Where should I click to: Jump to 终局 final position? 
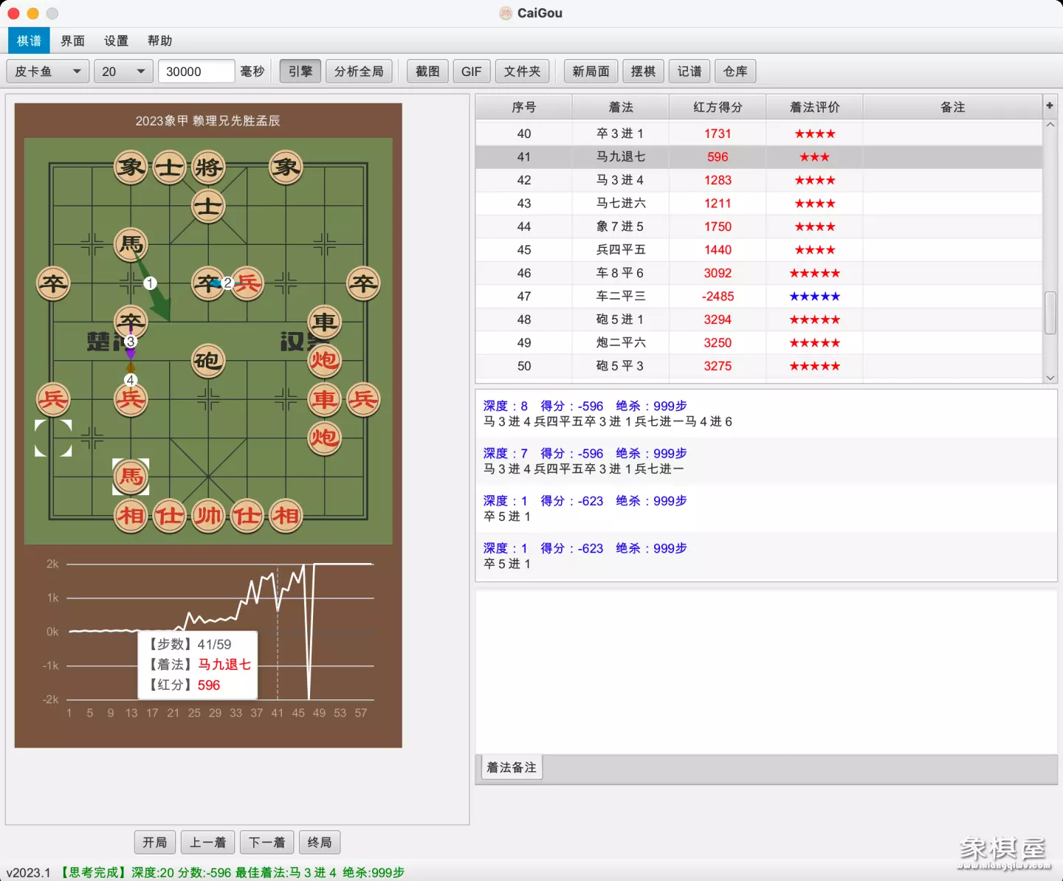(x=320, y=842)
